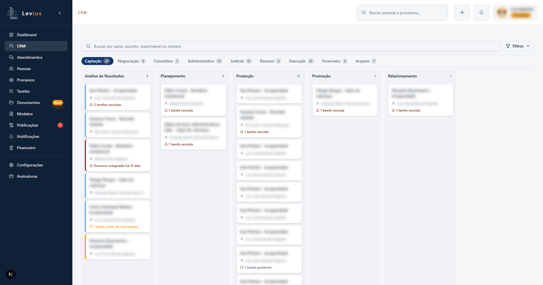The width and height of the screenshot is (543, 285).
Task: Click the Atendimentos chat icon
Action: (x=11, y=57)
